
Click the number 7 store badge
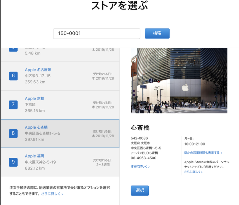click(13, 104)
